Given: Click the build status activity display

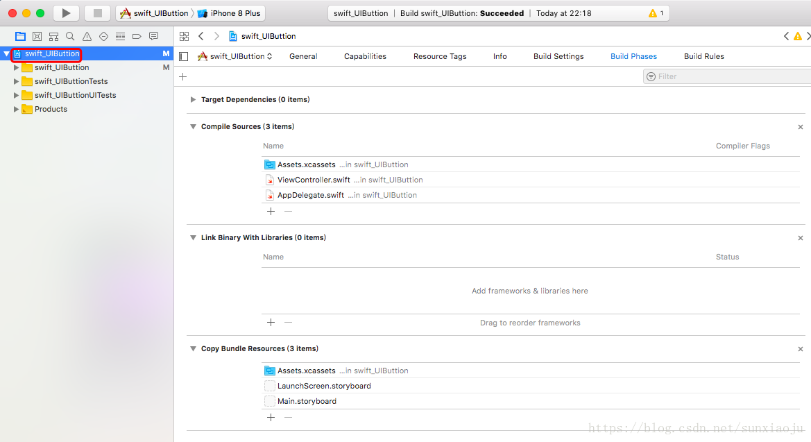Looking at the screenshot, I should tap(499, 13).
